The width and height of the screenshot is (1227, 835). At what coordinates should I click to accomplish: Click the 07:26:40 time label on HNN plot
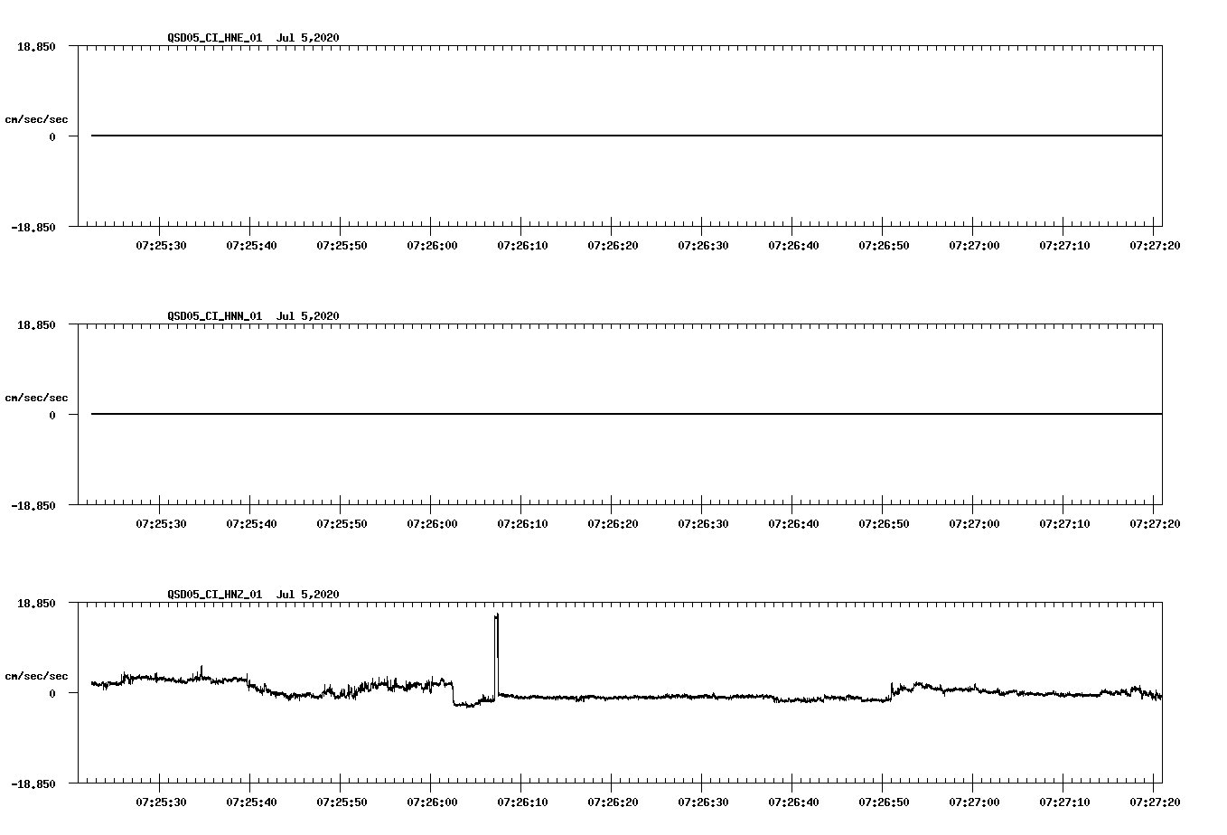point(793,523)
